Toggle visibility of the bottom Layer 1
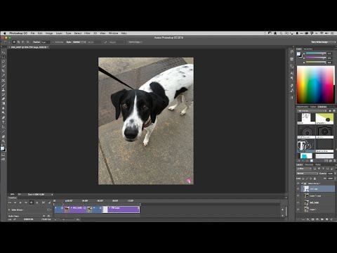This screenshot has width=337, height=253. (x=298, y=209)
